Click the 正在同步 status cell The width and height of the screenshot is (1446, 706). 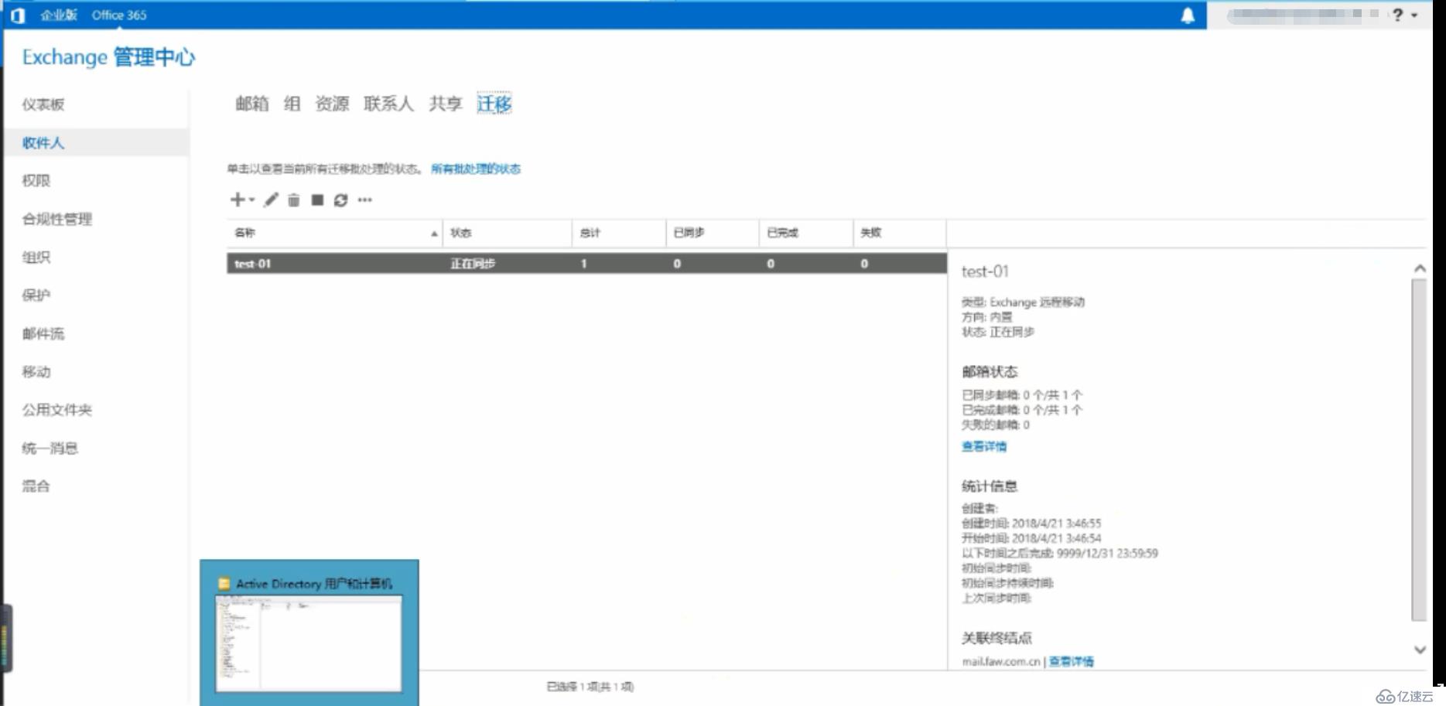pyautogui.click(x=473, y=264)
